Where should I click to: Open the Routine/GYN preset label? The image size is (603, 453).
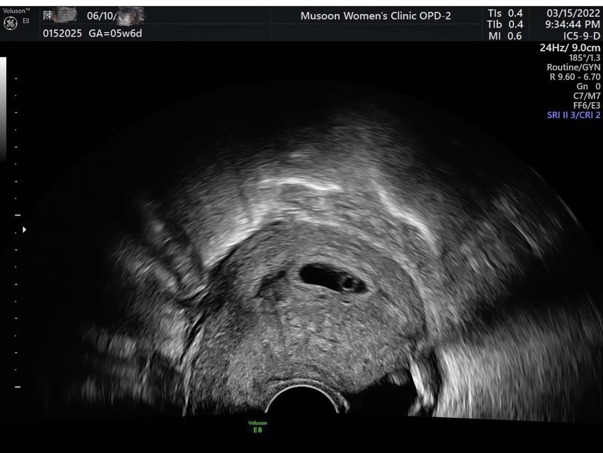click(573, 67)
